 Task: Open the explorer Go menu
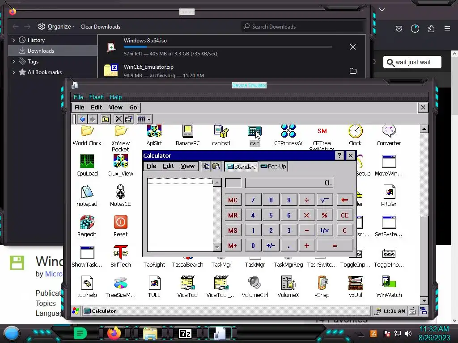click(133, 108)
